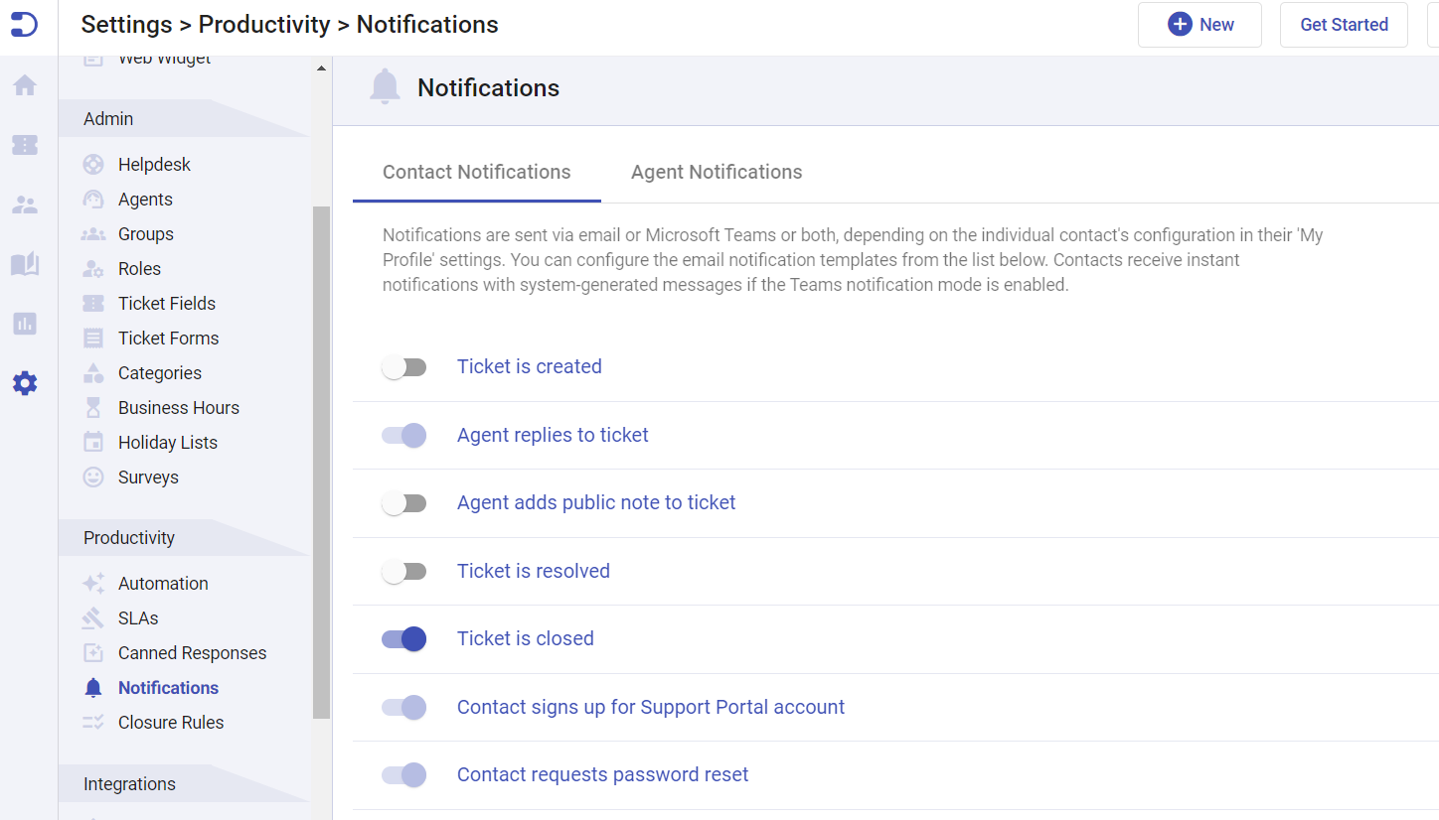
Task: Turn on Agent adds public note to ticket
Action: coord(404,502)
